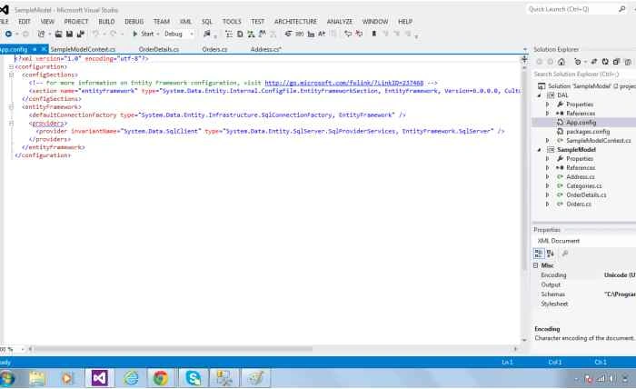This screenshot has width=636, height=389.
Task: Open Windows Explorer folder from the taskbar
Action: 37,378
